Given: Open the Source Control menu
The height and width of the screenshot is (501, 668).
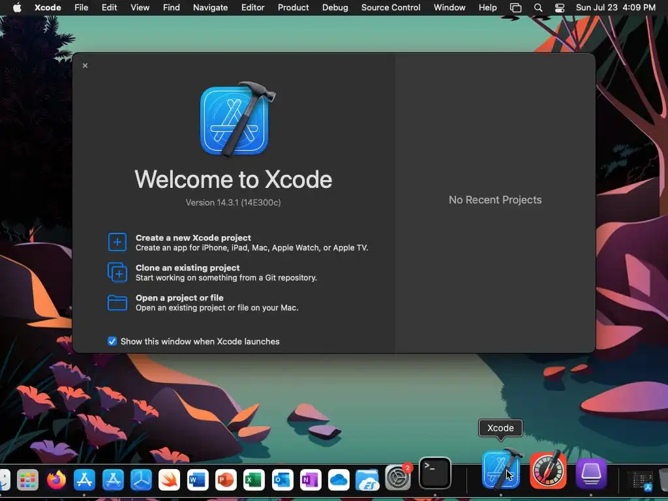Looking at the screenshot, I should pos(391,8).
